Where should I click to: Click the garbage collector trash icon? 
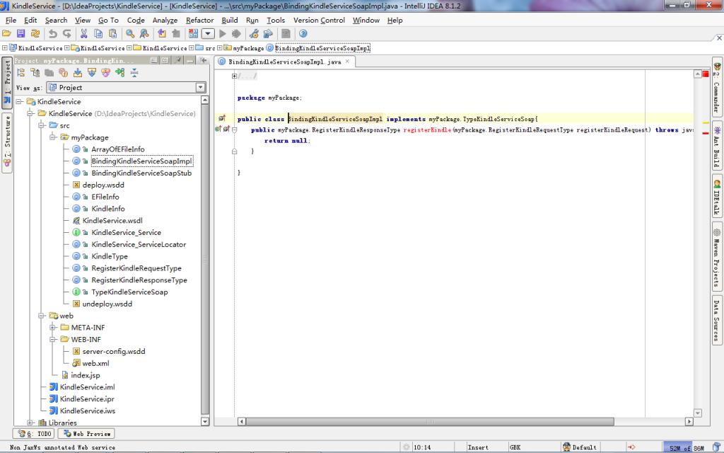click(x=716, y=447)
